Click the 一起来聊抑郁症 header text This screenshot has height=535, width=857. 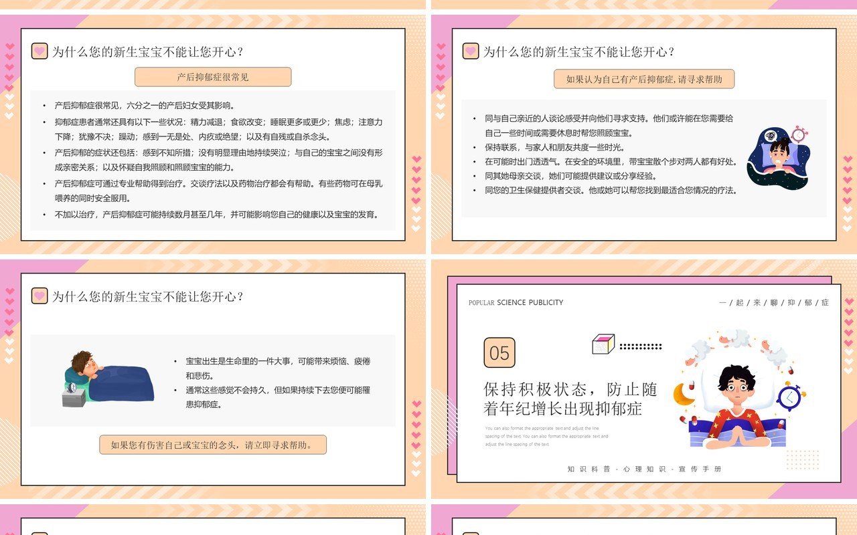774,303
